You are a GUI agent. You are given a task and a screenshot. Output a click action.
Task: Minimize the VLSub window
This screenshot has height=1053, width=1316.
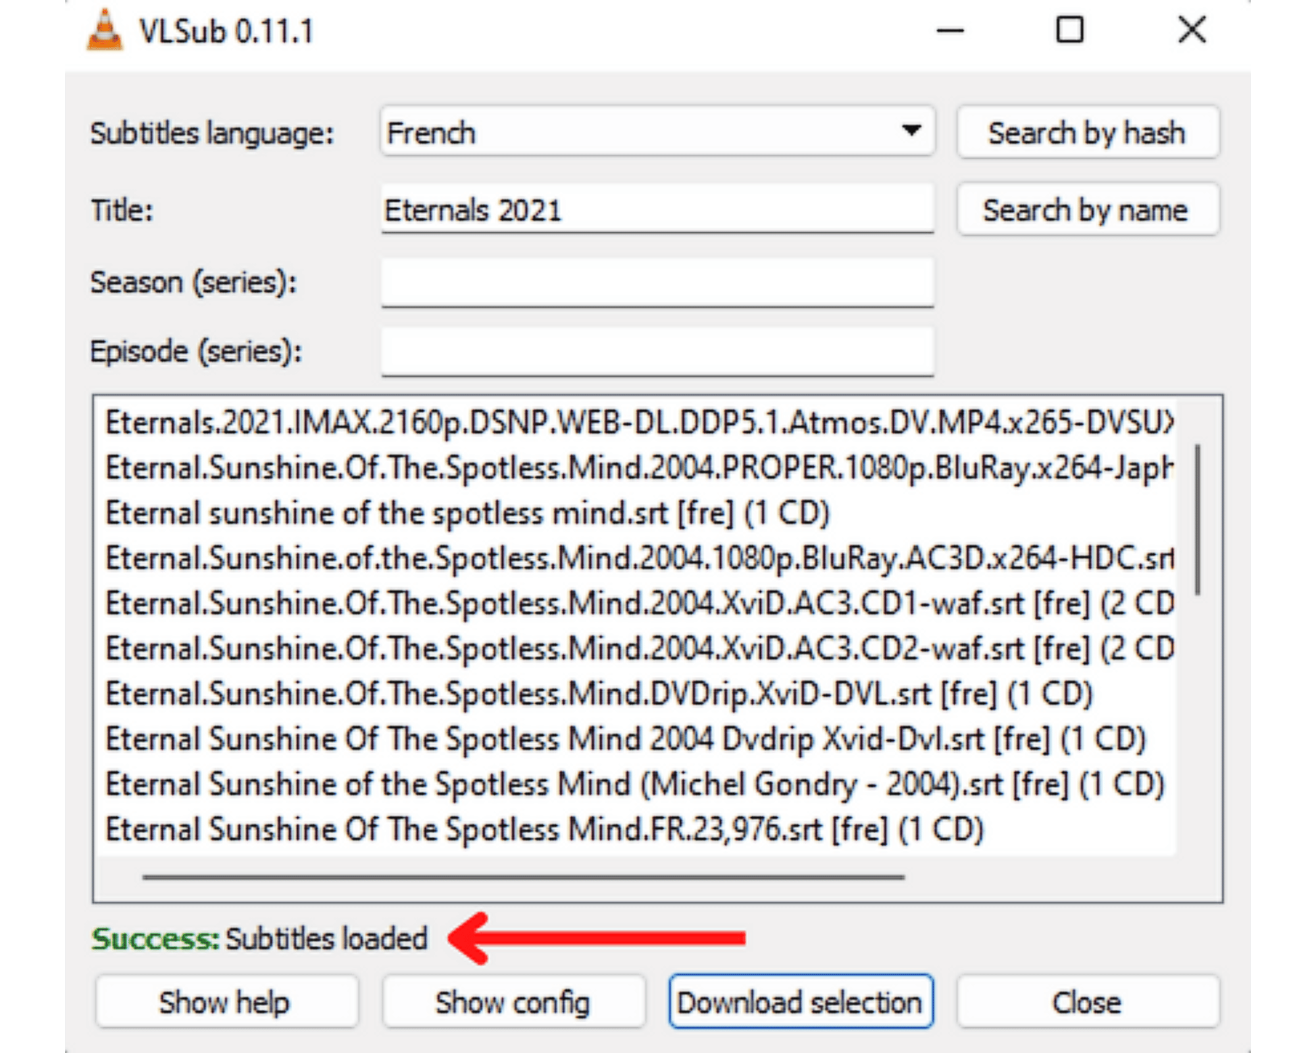click(950, 30)
